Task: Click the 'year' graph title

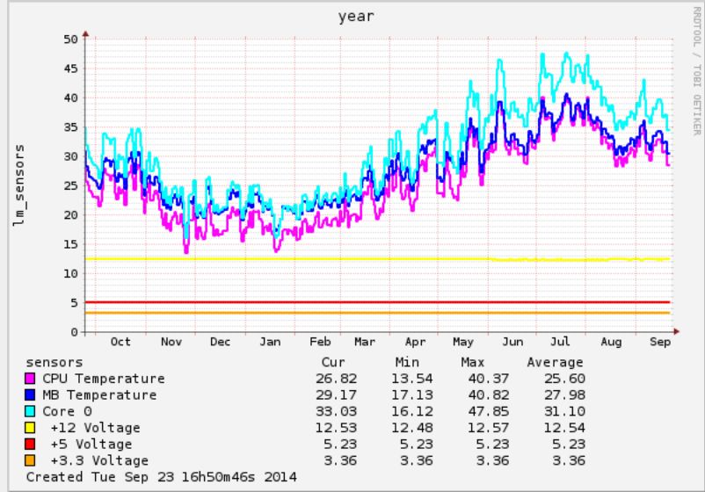Action: pos(356,17)
